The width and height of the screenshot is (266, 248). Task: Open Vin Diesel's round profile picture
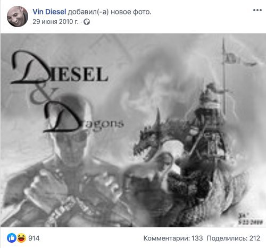[x=18, y=16]
